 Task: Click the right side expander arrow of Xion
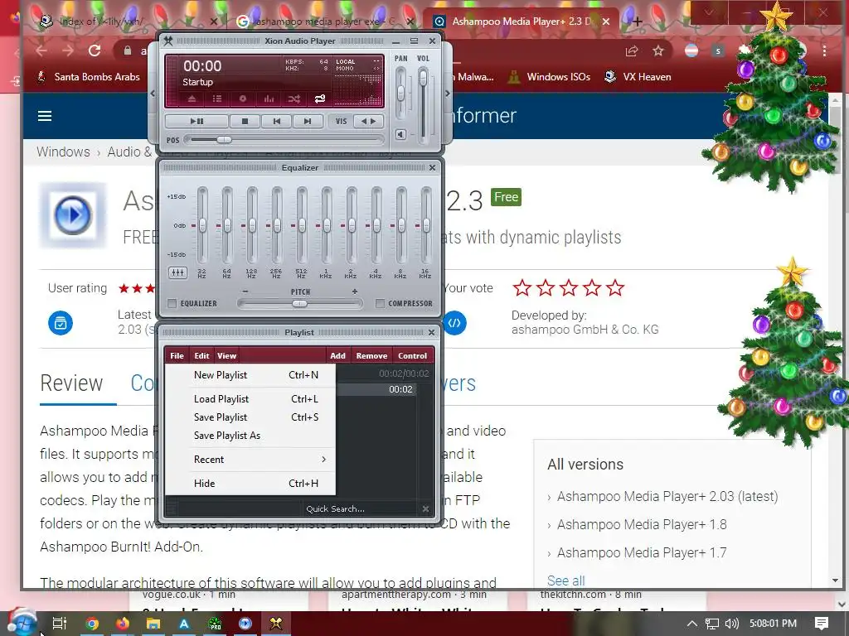[x=447, y=93]
